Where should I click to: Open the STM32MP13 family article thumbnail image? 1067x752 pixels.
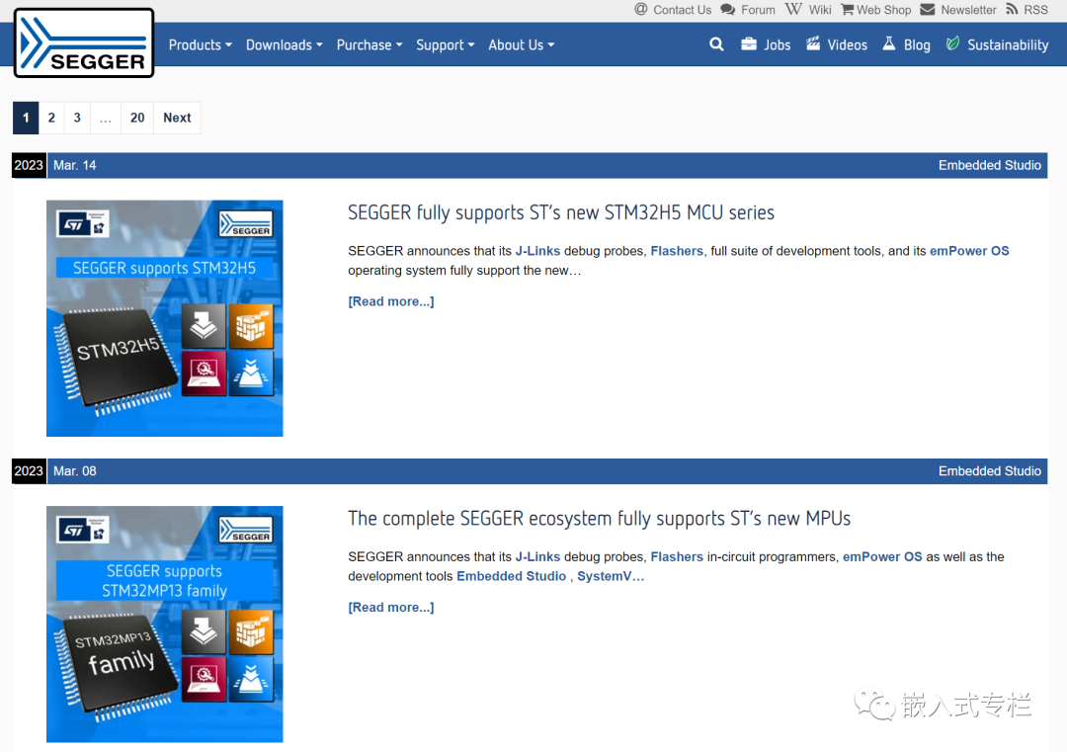[165, 625]
